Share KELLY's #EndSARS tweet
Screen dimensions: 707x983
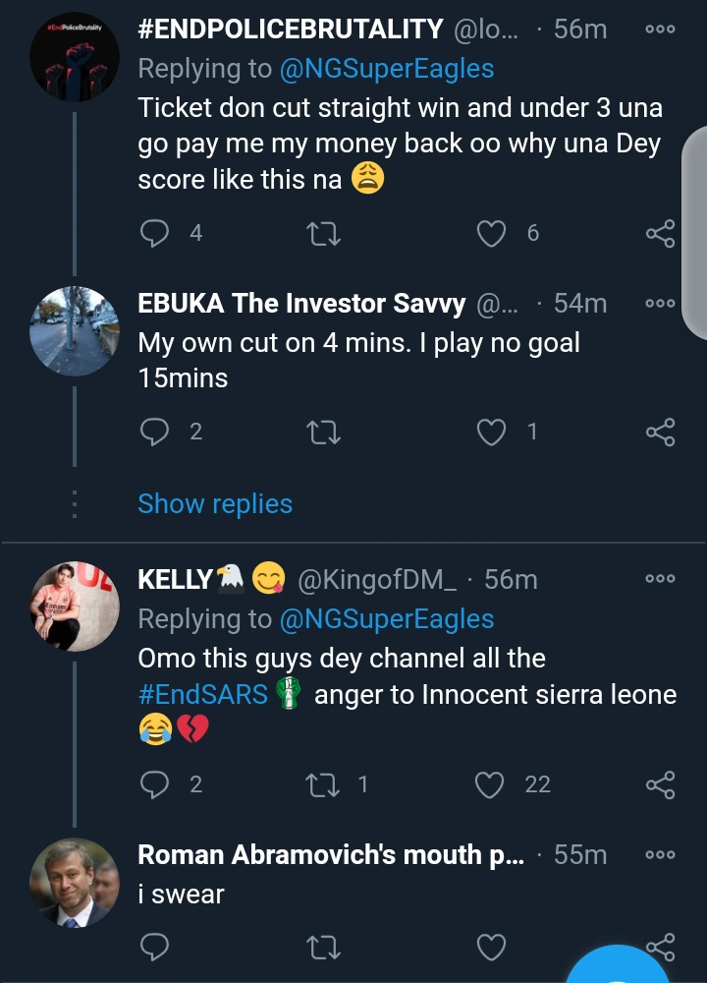(x=660, y=783)
